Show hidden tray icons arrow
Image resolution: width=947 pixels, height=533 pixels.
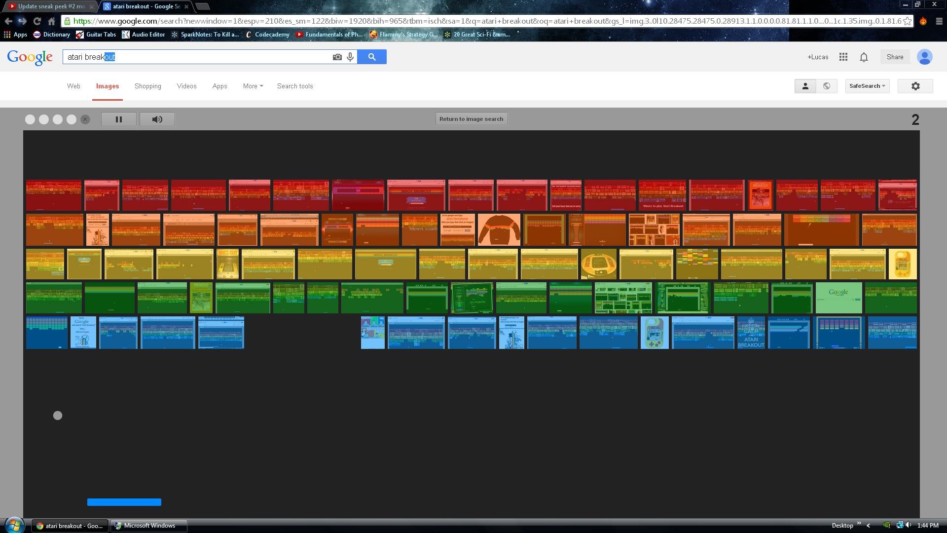click(869, 526)
